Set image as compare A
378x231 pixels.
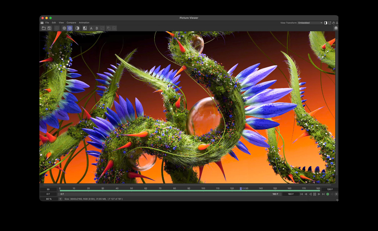(91, 28)
